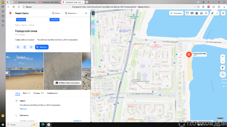Screen dimensions: 227x127
Task: Close the active Городской пляж browser tab
Action: (83, 2)
